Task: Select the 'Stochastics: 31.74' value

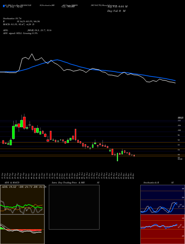Action: [x=12, y=18]
